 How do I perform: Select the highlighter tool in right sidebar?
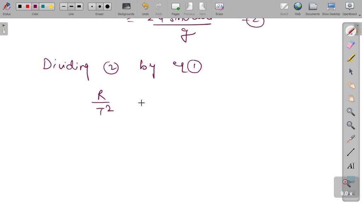(350, 58)
